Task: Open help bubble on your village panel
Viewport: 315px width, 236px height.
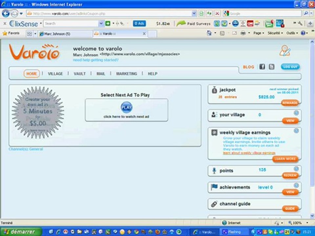Action: click(x=296, y=113)
